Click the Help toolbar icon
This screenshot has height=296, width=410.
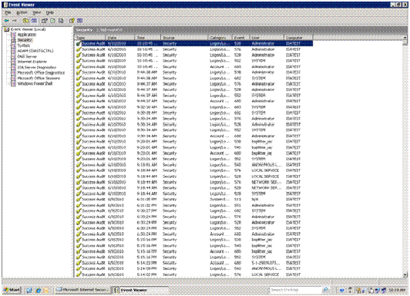tap(72, 21)
